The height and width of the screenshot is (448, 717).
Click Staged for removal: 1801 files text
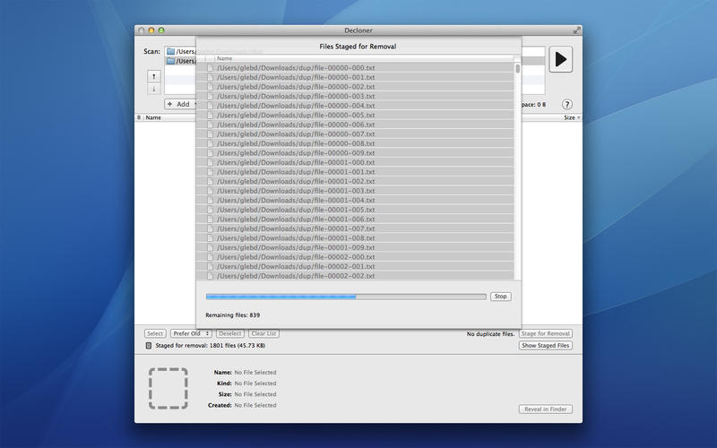coord(211,346)
